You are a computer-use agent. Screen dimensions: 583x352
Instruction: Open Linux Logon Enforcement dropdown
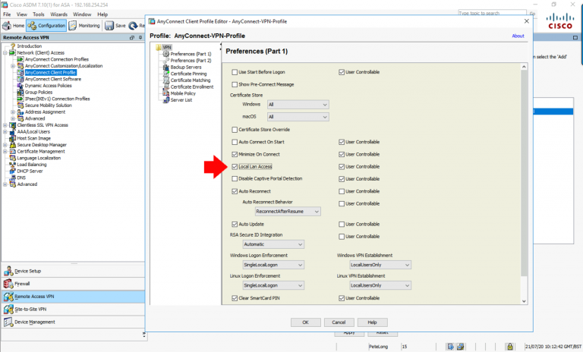tap(273, 285)
